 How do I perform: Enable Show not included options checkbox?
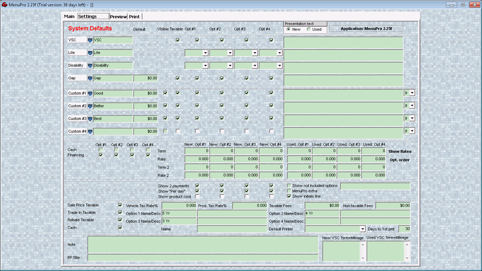(289, 186)
